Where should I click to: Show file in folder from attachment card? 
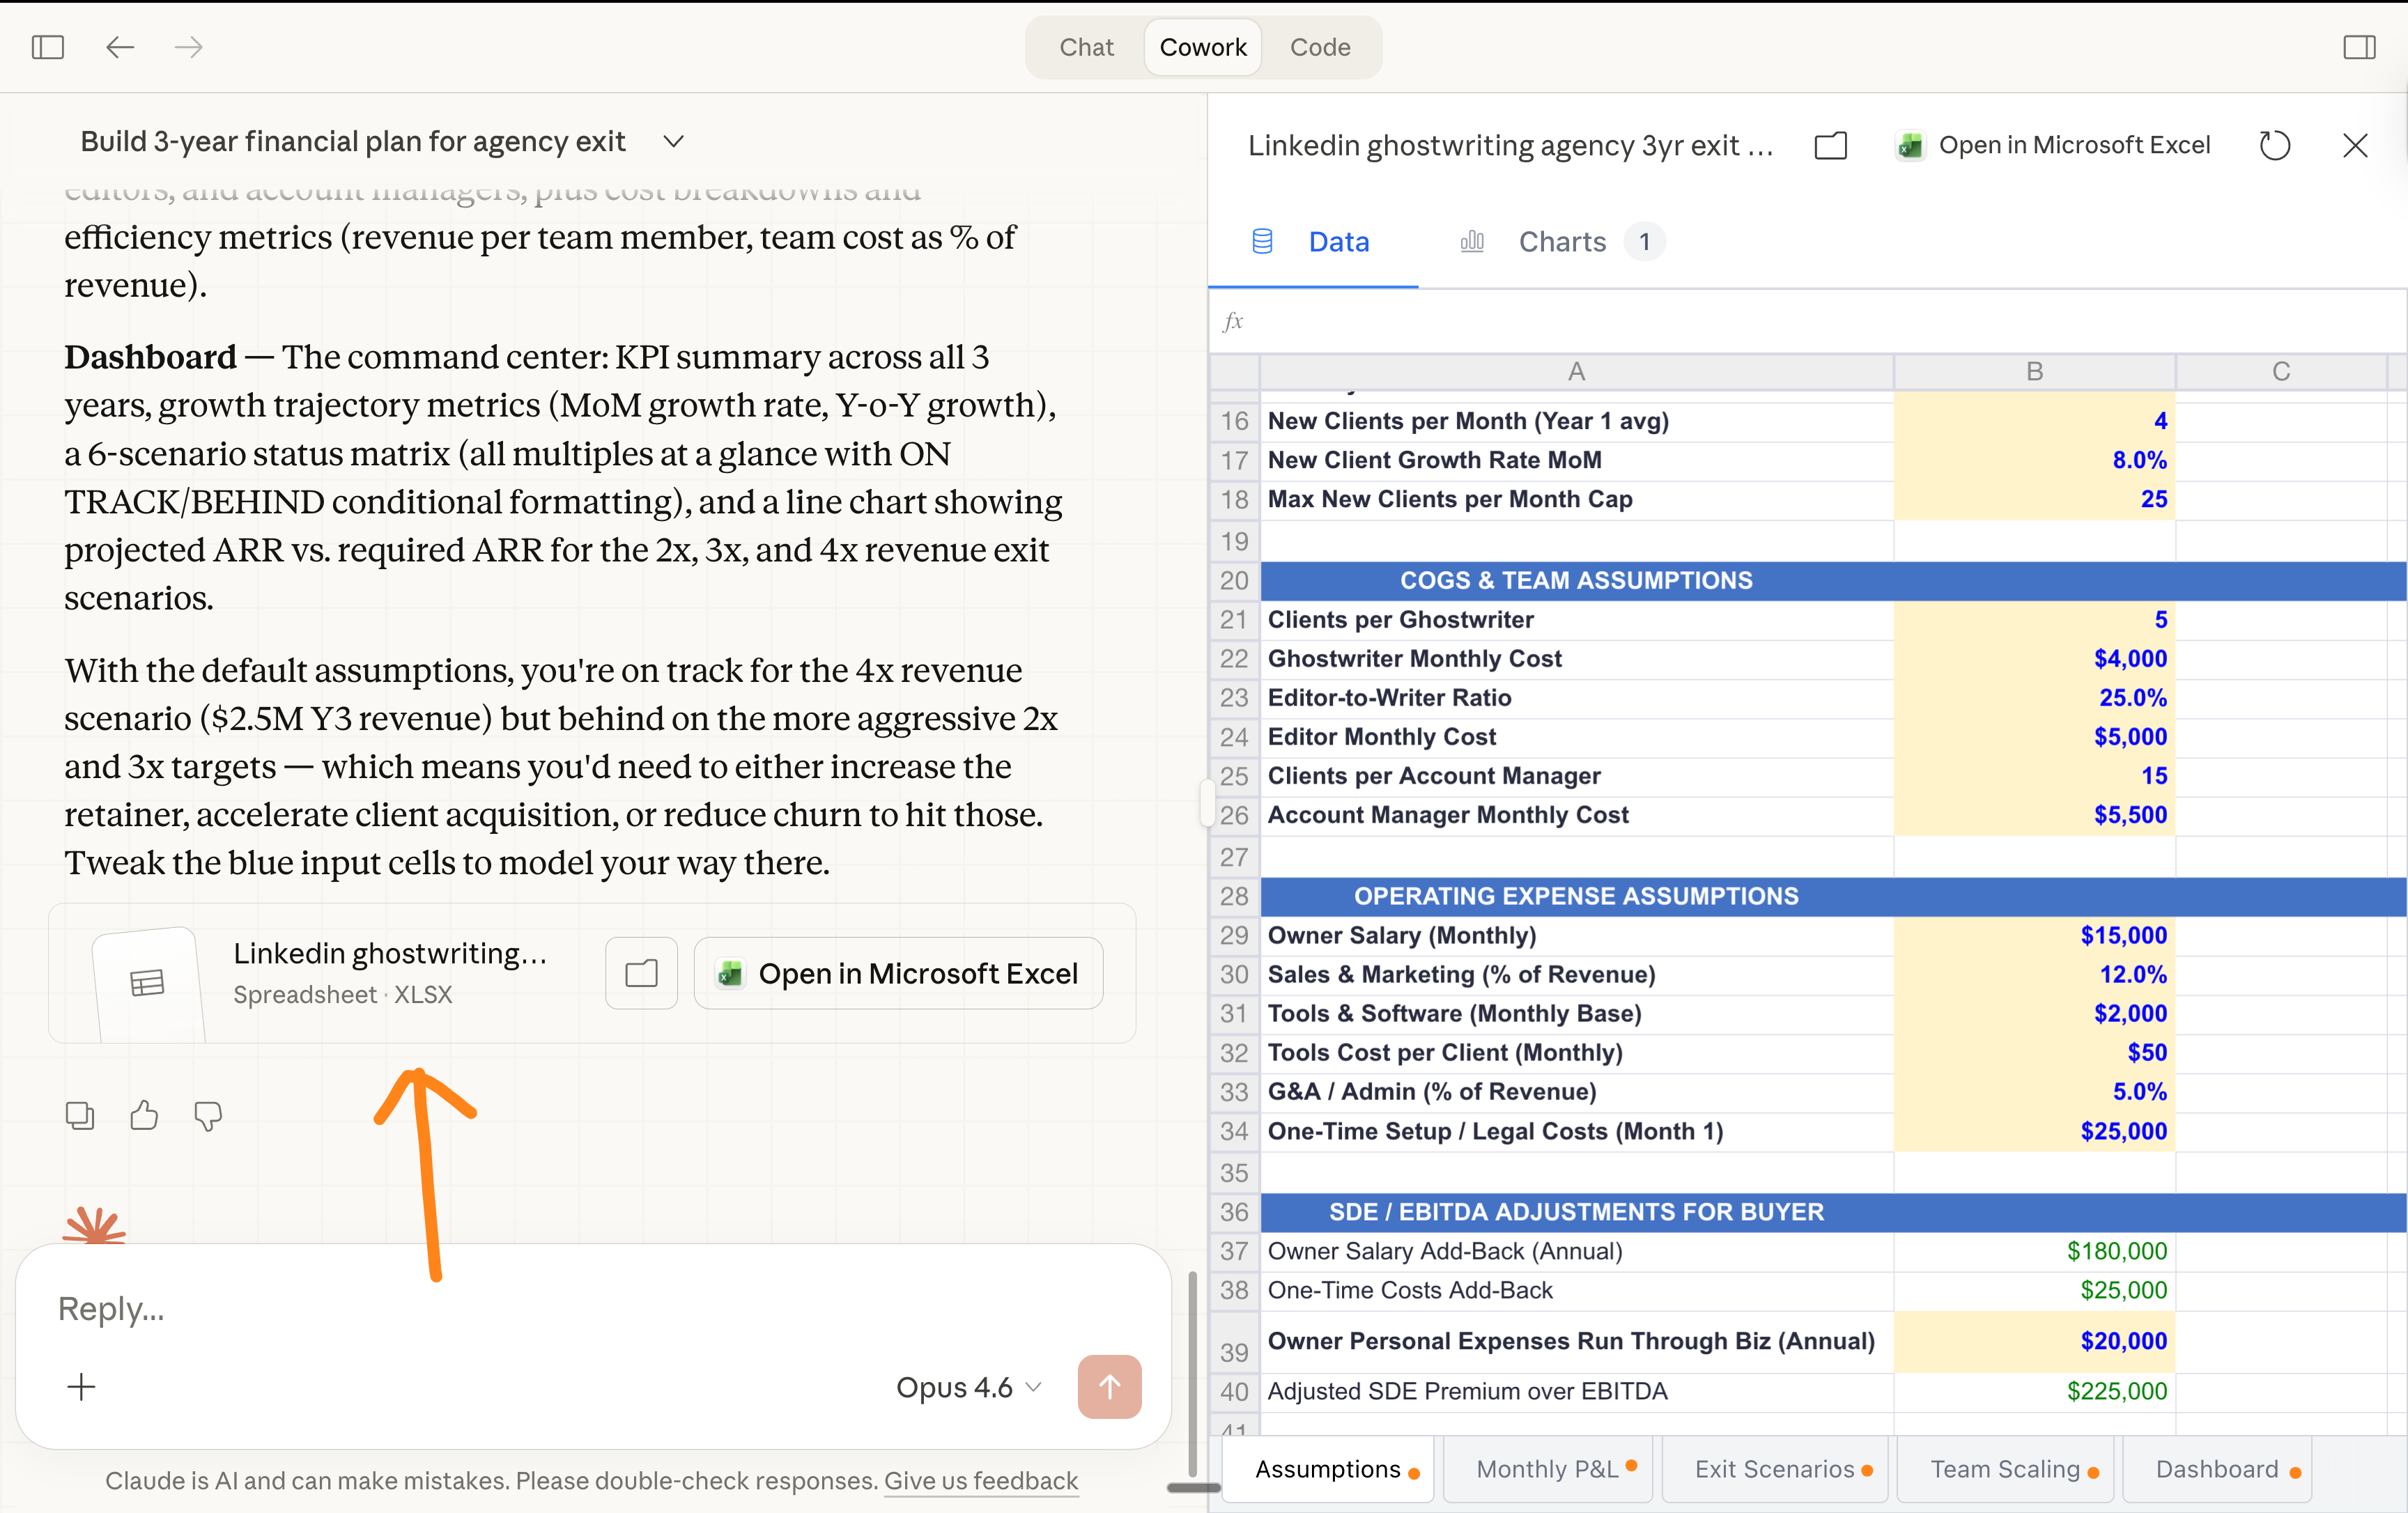[641, 973]
